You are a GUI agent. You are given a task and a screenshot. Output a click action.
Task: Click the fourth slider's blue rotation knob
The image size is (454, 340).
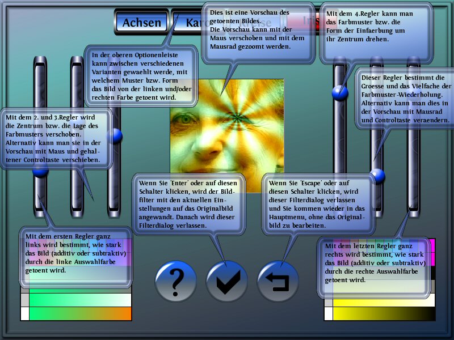click(x=339, y=93)
